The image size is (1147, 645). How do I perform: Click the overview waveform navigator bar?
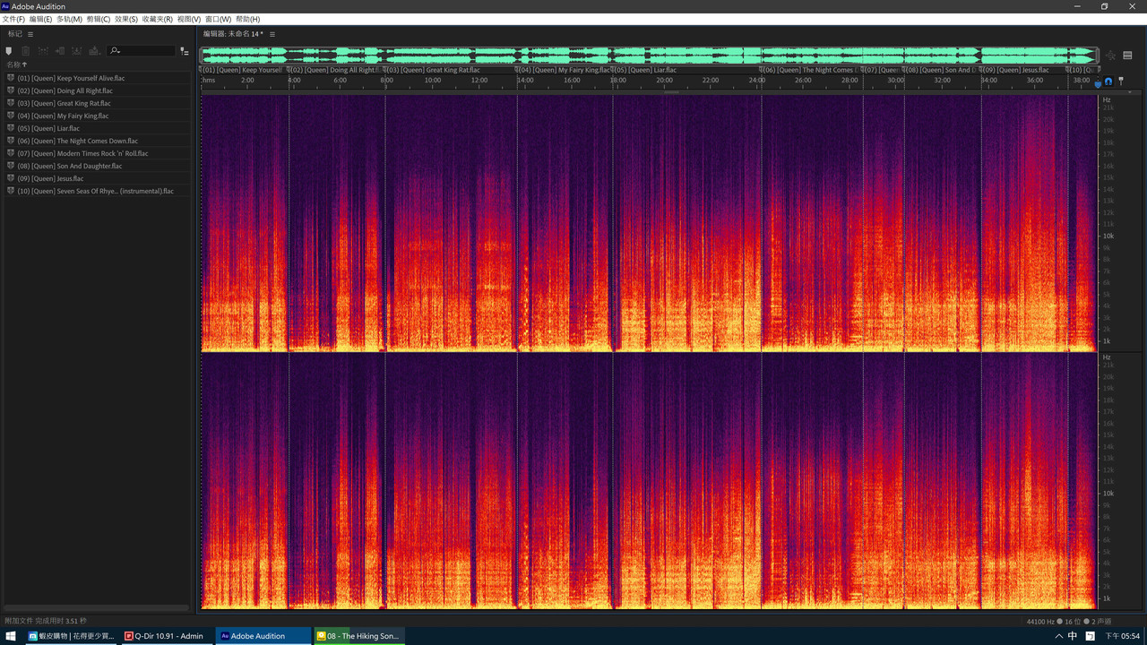pos(649,56)
